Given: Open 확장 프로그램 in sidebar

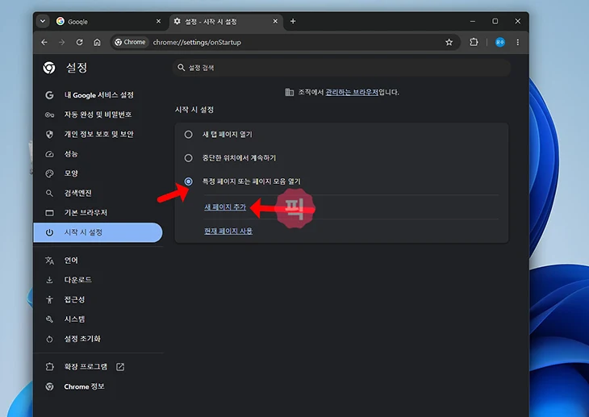Looking at the screenshot, I should [x=98, y=367].
